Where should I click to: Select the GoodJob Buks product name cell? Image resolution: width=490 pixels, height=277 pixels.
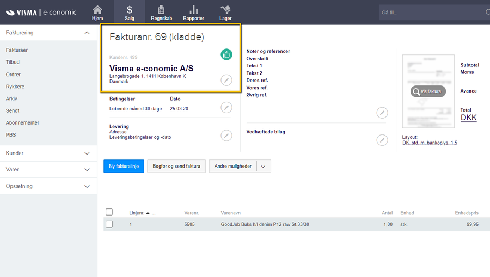click(x=265, y=224)
